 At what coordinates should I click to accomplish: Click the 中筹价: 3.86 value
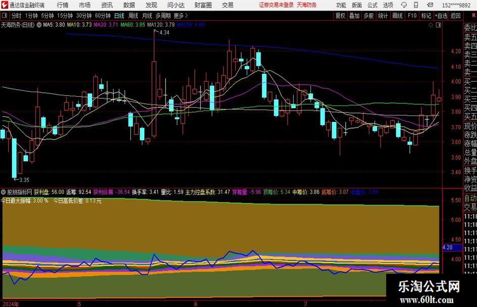pos(306,192)
